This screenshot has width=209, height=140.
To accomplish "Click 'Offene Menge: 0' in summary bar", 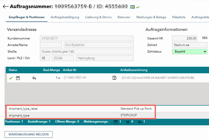I will [x=67, y=122].
